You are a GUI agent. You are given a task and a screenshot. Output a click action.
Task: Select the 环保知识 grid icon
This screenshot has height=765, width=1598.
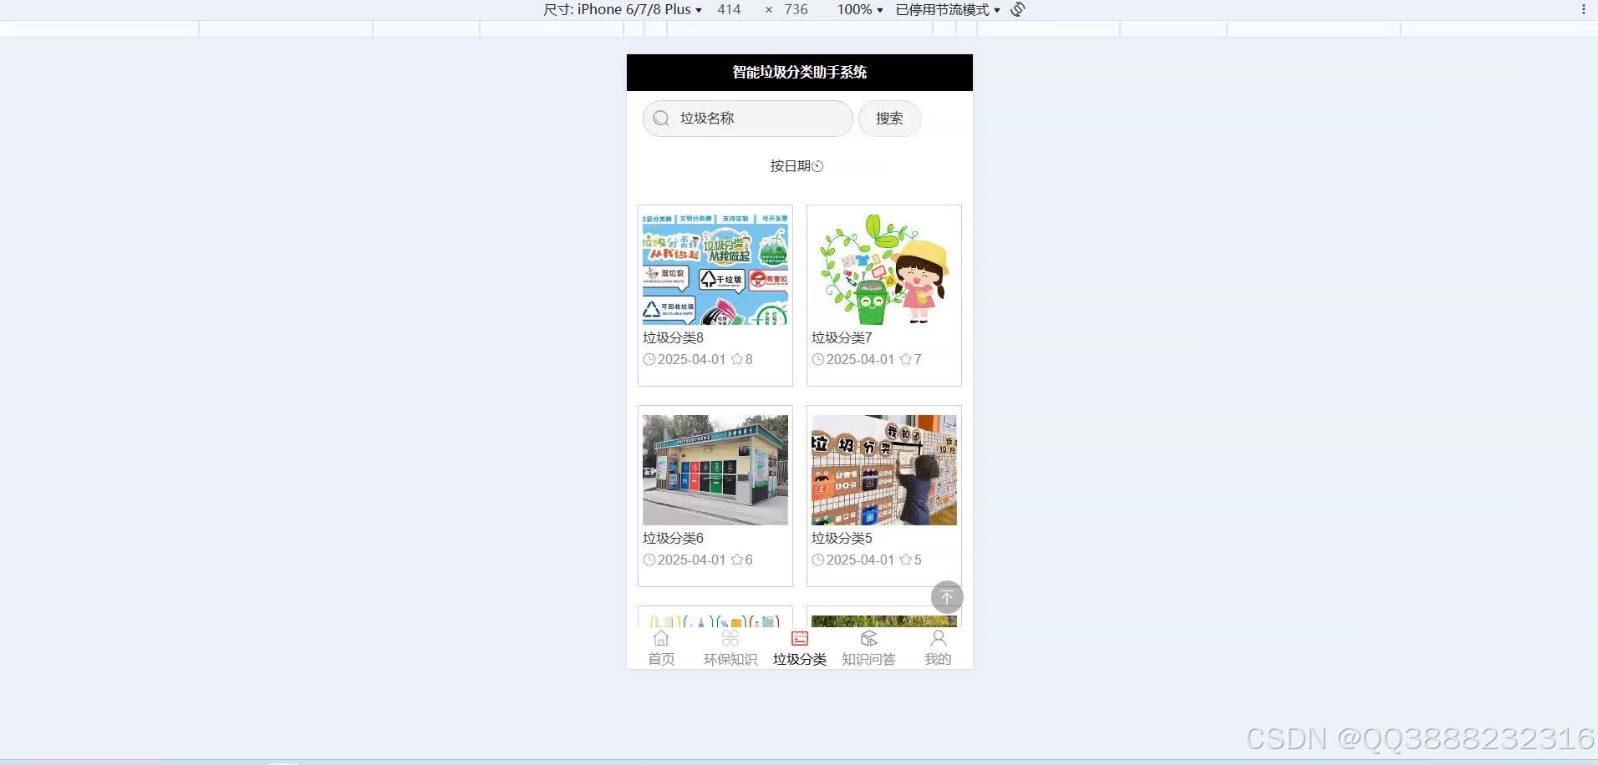[x=729, y=637]
